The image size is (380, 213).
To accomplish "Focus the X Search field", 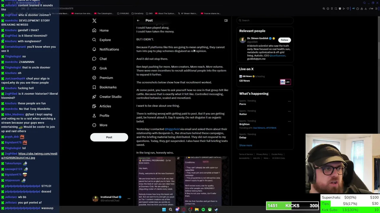I will tap(265, 20).
